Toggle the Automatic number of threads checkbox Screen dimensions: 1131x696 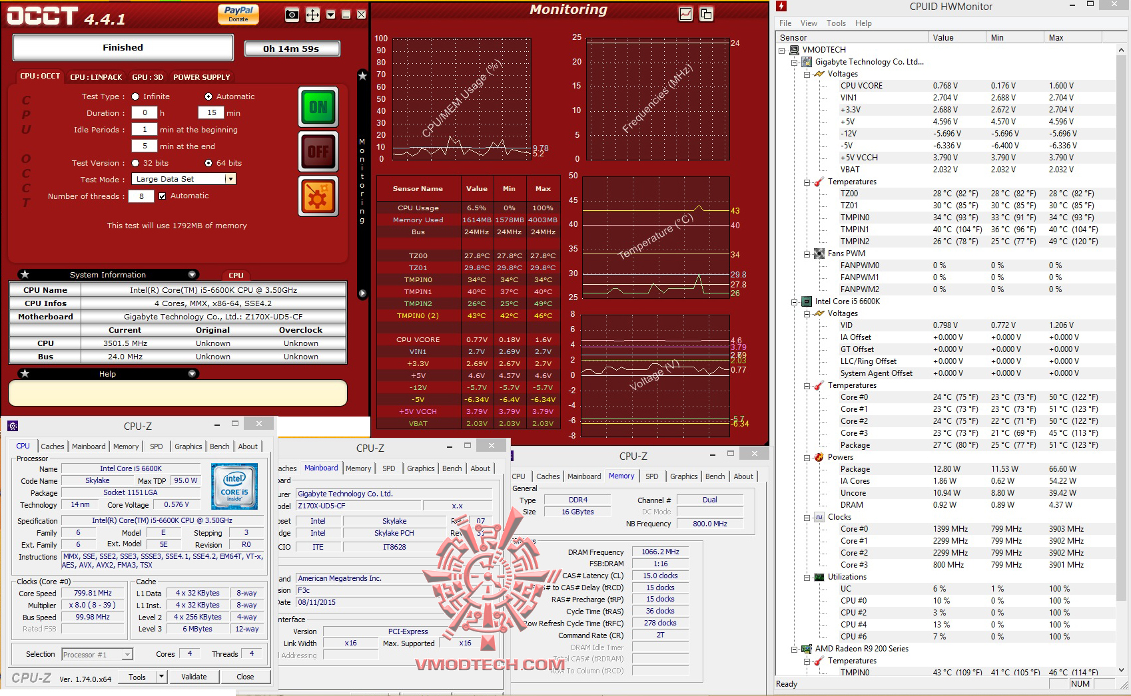[162, 196]
